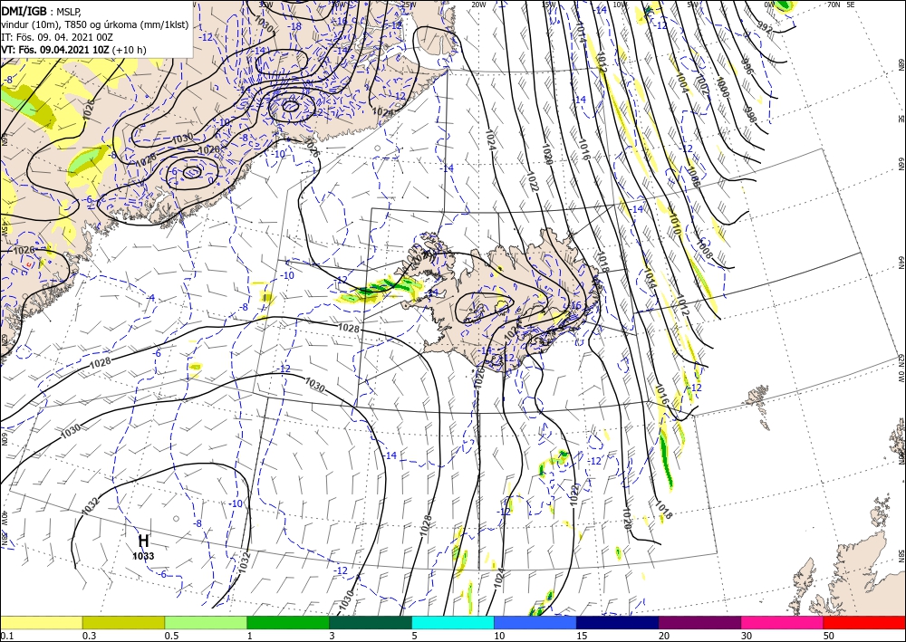
Task: Click the 1004 isobar label
Action: point(682,81)
